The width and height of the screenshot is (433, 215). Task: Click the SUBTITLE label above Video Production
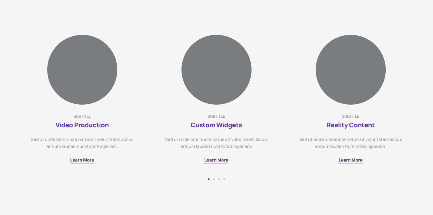[82, 116]
